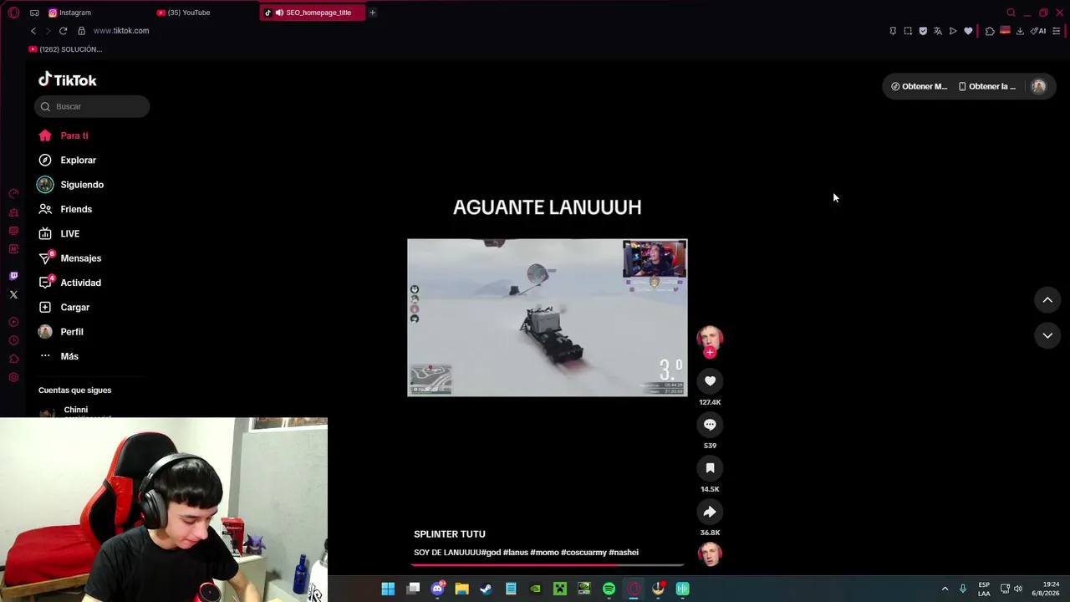Screen dimensions: 1070x602
Task: Open browser tab search magnifier
Action: 1011,13
